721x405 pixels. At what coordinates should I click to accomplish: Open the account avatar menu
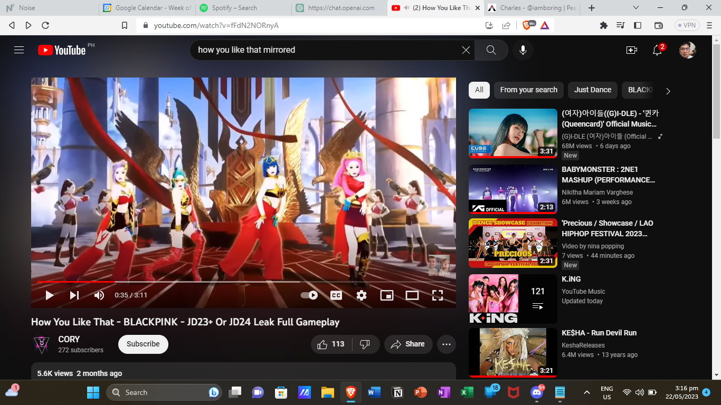coord(687,50)
